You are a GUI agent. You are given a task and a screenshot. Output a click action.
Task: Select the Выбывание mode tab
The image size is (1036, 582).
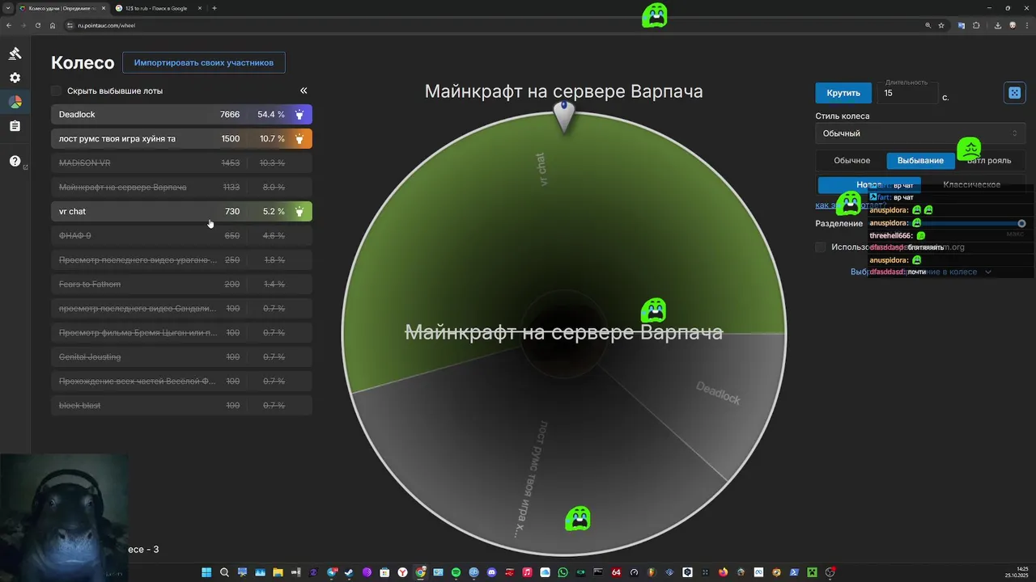920,160
